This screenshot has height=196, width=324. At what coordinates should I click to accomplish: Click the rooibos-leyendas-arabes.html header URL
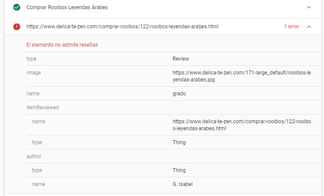coord(122,27)
